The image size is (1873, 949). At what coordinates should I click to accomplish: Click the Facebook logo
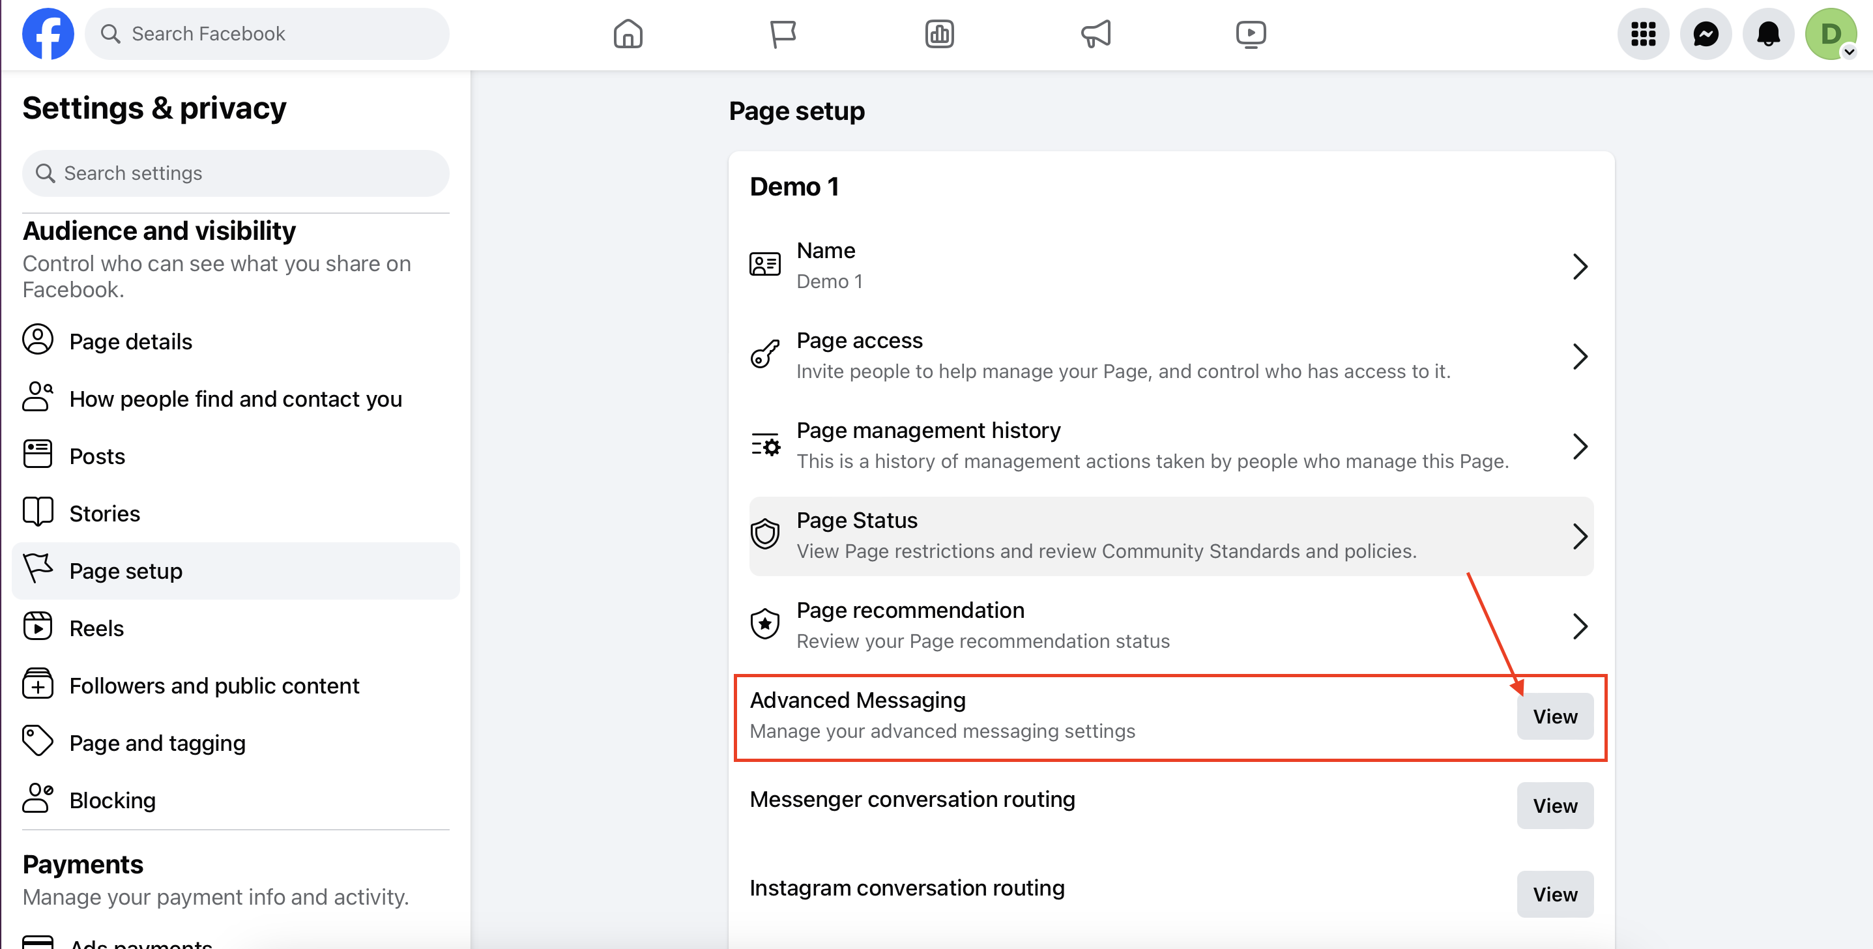pos(48,34)
